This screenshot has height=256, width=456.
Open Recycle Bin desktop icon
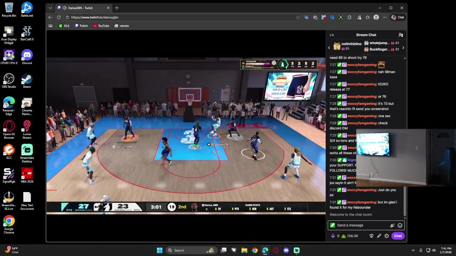click(9, 10)
